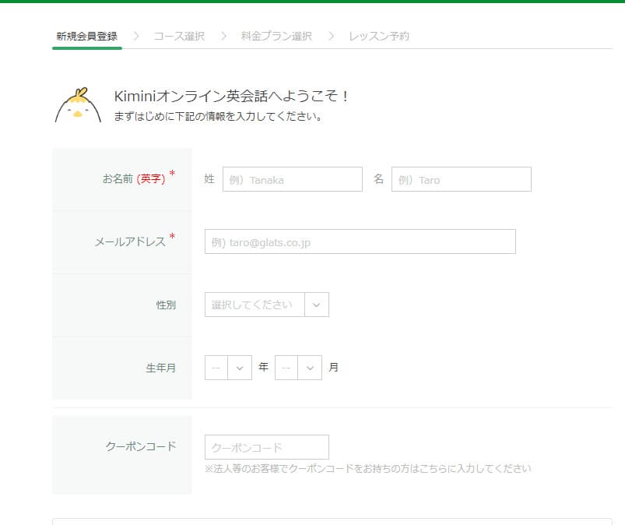The height and width of the screenshot is (525, 625).
Task: Select the 料金プラン選択 step tab
Action: [x=276, y=37]
